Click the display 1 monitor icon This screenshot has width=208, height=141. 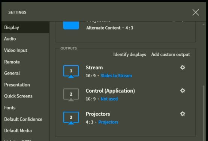tap(71, 71)
